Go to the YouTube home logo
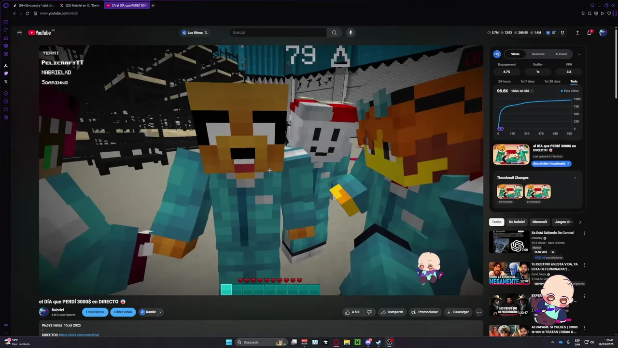The image size is (618, 348). coord(40,32)
